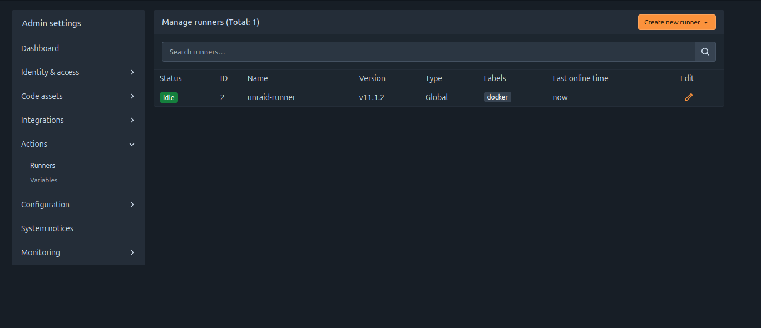Expand the Monitoring section
The image size is (761, 328).
coord(78,252)
